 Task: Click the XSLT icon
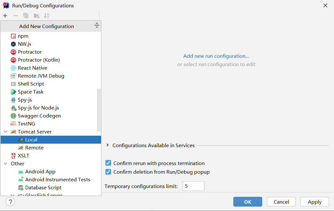click(13, 156)
